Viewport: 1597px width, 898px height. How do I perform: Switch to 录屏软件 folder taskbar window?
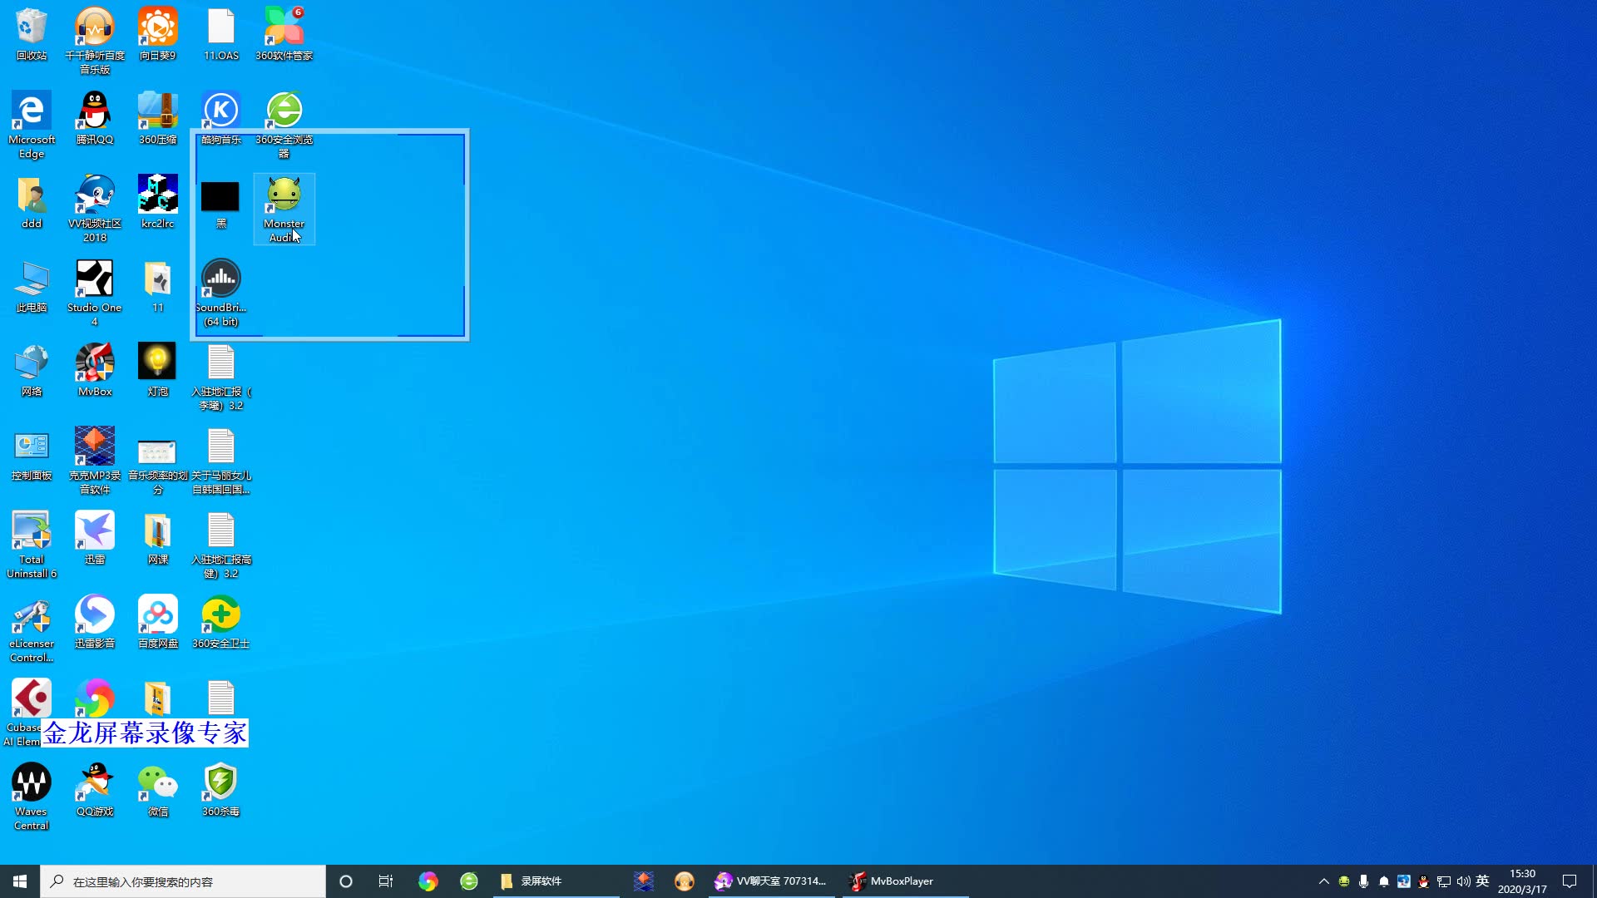coord(556,881)
